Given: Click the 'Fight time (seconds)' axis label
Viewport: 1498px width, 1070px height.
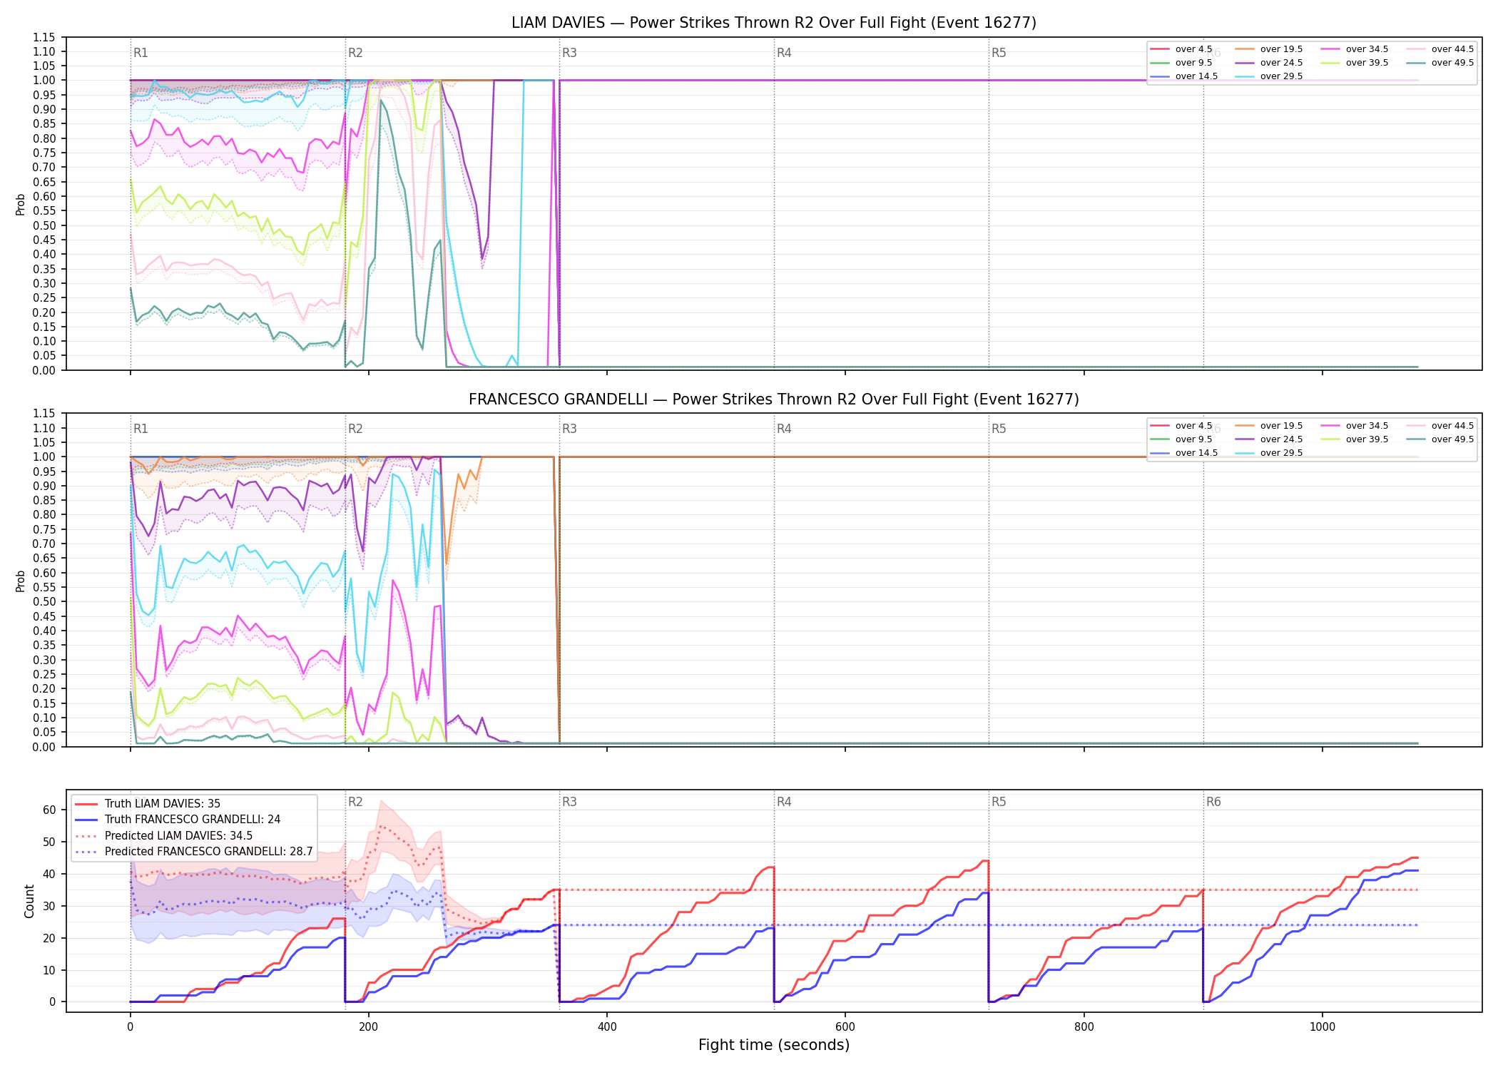Looking at the screenshot, I should click(x=774, y=1045).
